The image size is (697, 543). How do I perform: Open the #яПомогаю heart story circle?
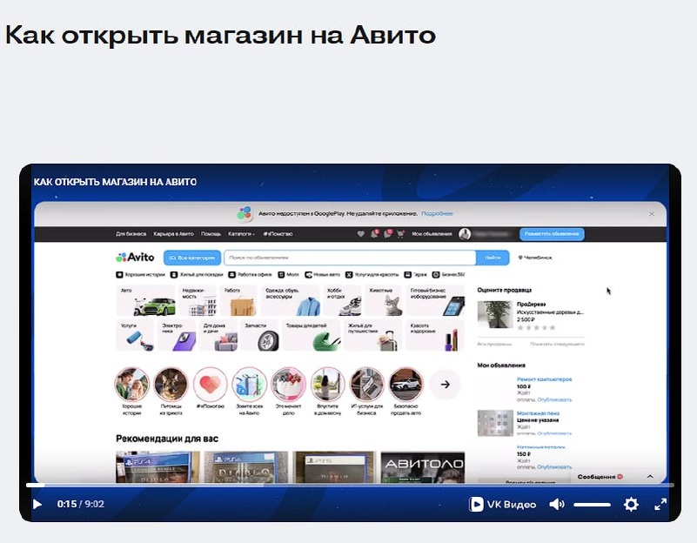(211, 385)
